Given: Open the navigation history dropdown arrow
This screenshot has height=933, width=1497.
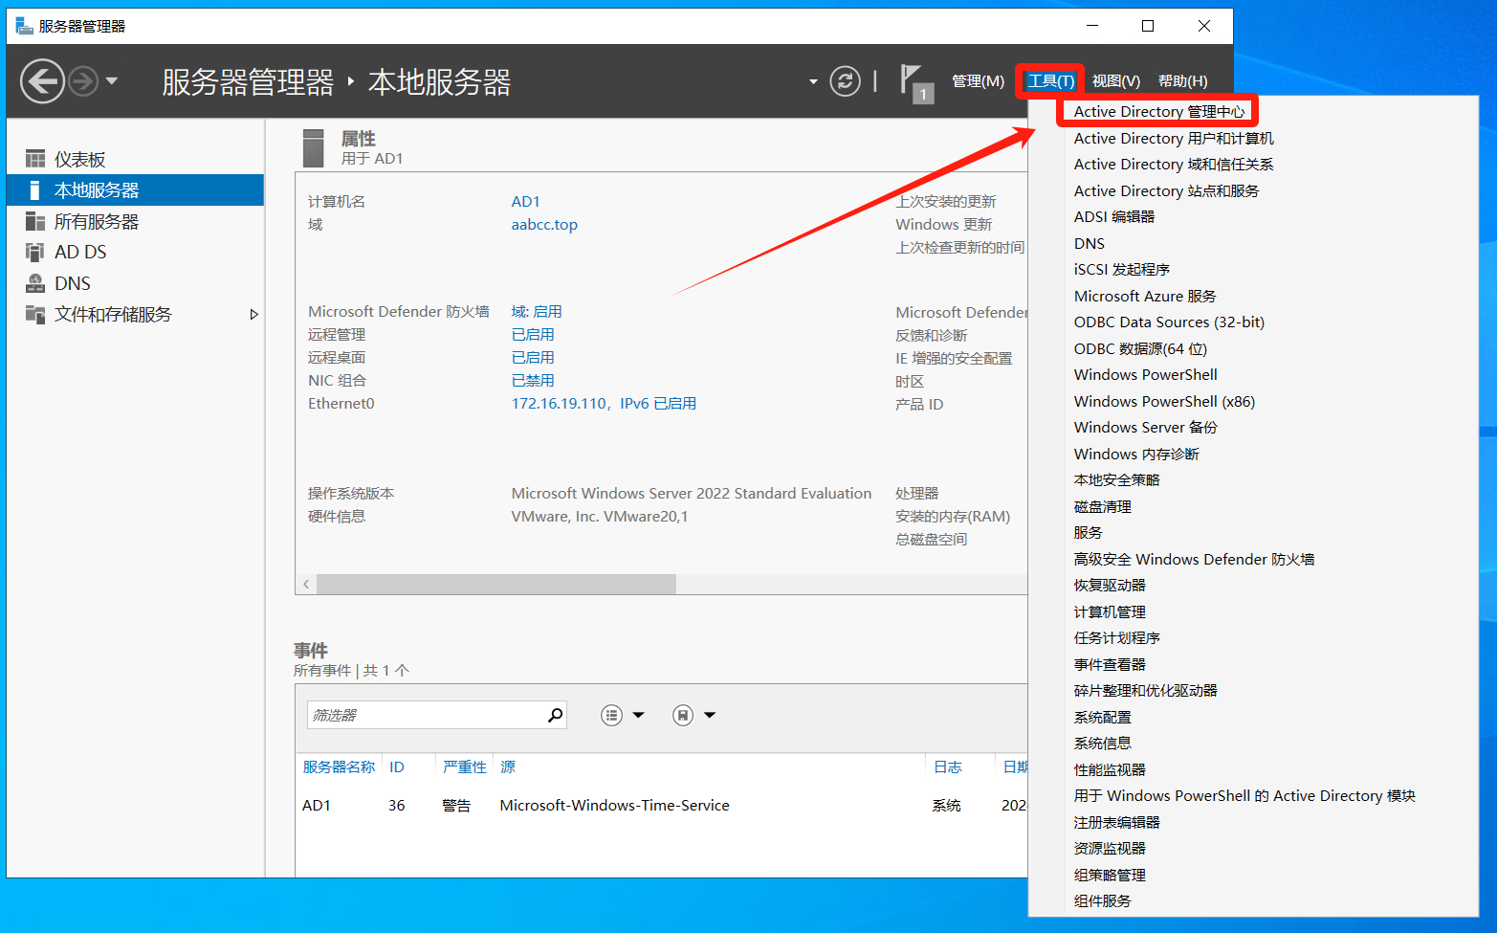Looking at the screenshot, I should [112, 81].
